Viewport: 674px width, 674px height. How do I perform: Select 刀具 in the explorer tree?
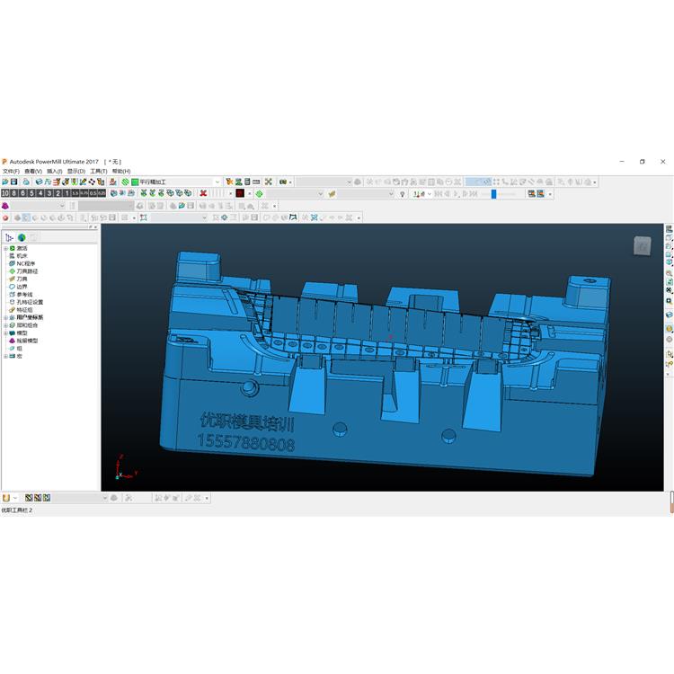click(22, 279)
